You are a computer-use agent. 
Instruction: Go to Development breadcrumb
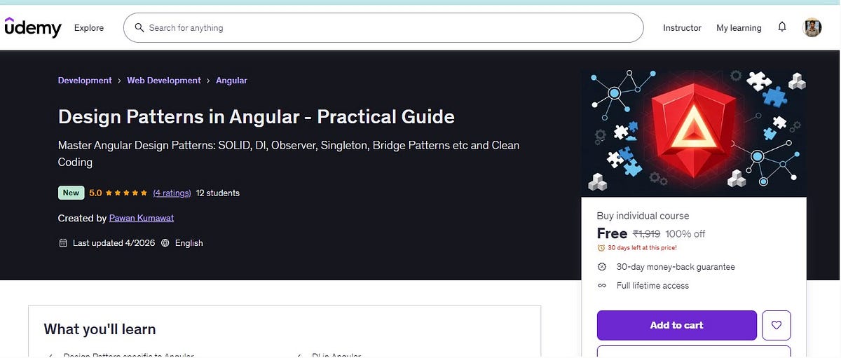click(x=85, y=81)
